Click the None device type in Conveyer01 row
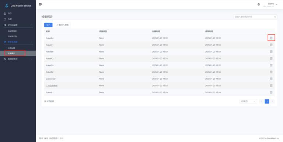Viewport: 283px width, 142px height. pos(101,79)
